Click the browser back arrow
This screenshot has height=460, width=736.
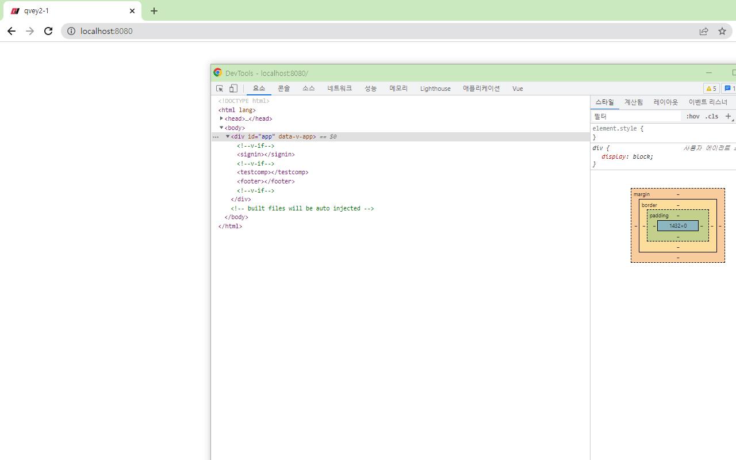[11, 31]
